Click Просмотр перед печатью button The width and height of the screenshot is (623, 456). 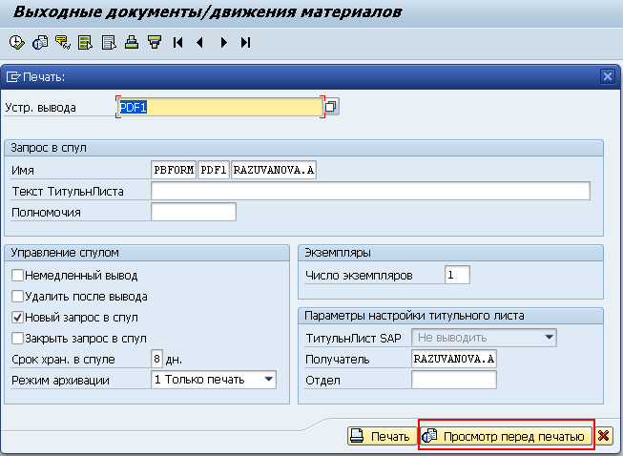[506, 436]
